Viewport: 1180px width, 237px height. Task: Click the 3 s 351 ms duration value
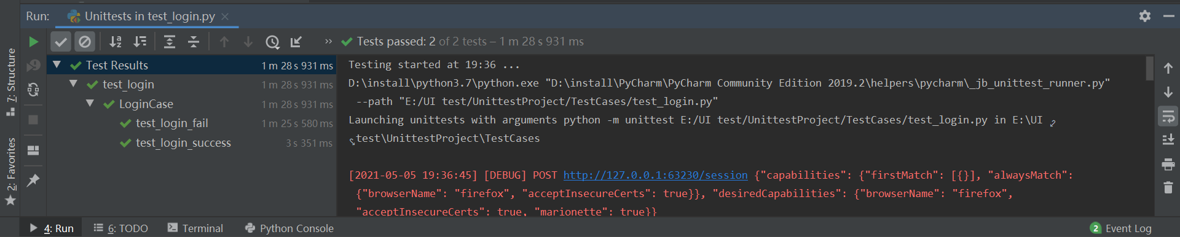tap(309, 143)
